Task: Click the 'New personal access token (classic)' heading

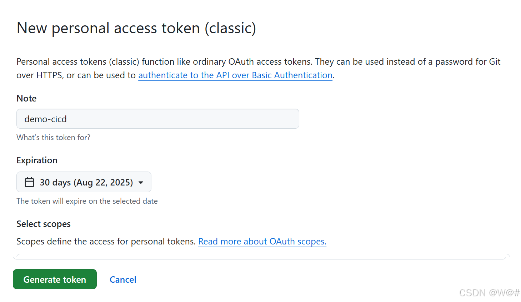Action: tap(136, 28)
